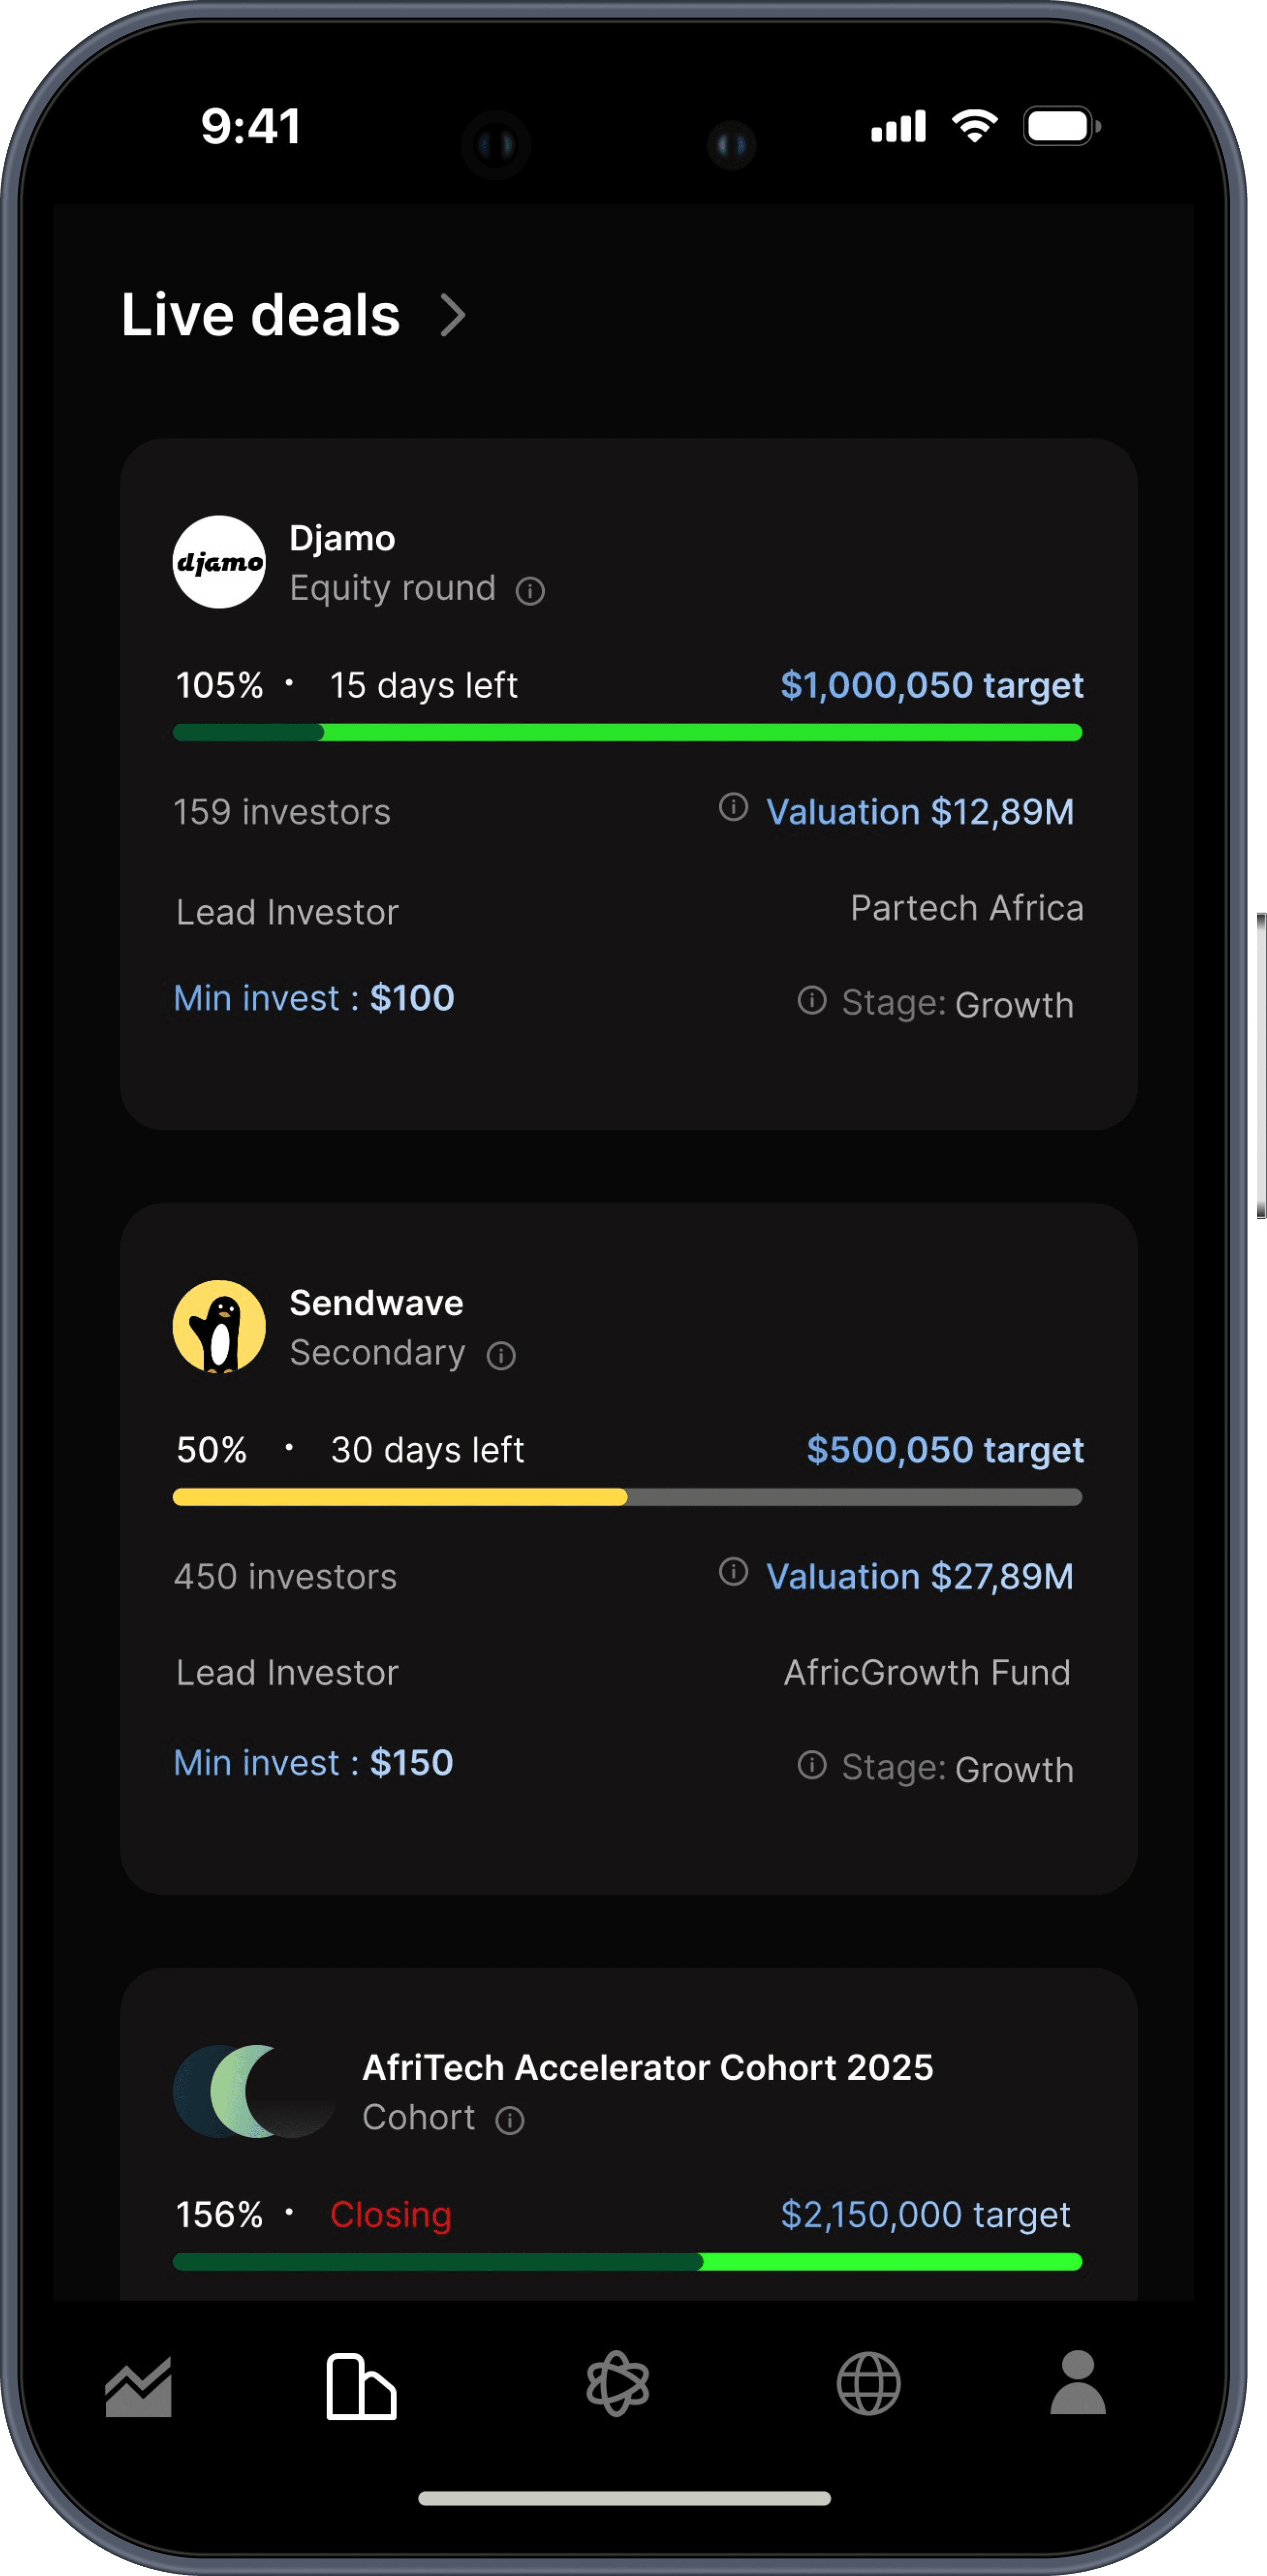Tap the info icon beside Cohort label
Image resolution: width=1267 pixels, height=2576 pixels.
(x=510, y=2120)
